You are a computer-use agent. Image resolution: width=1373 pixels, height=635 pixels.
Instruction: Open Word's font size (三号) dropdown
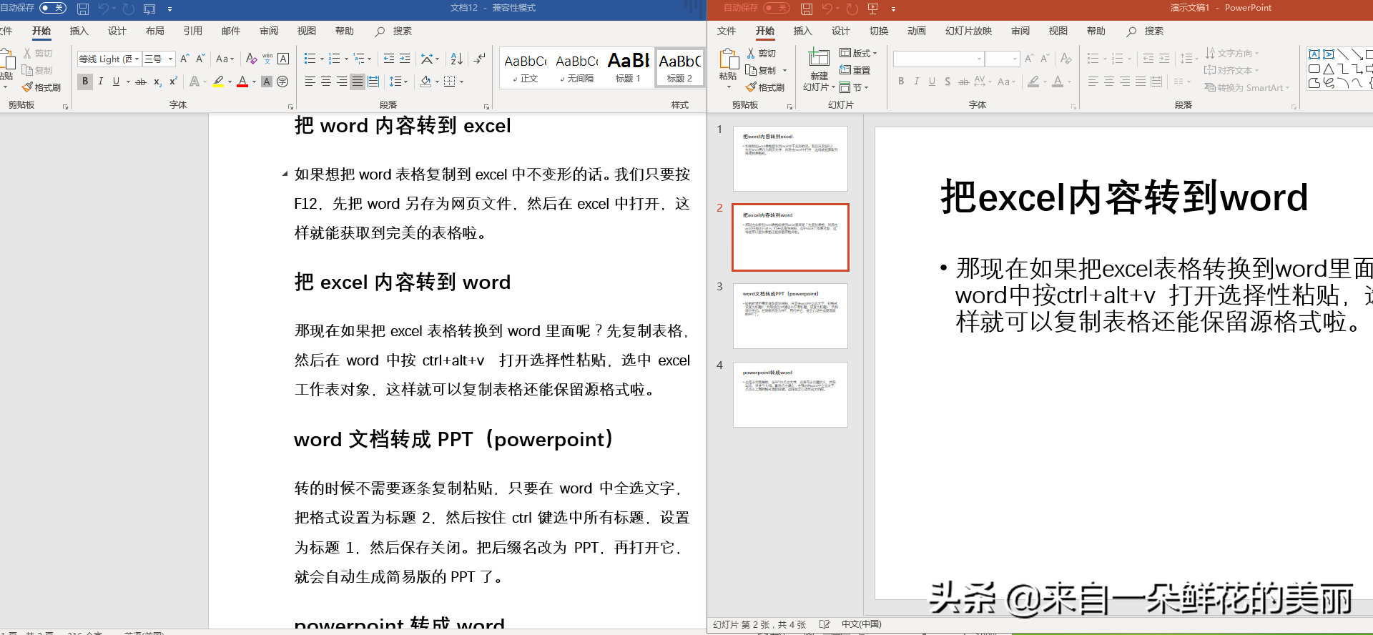tap(170, 59)
